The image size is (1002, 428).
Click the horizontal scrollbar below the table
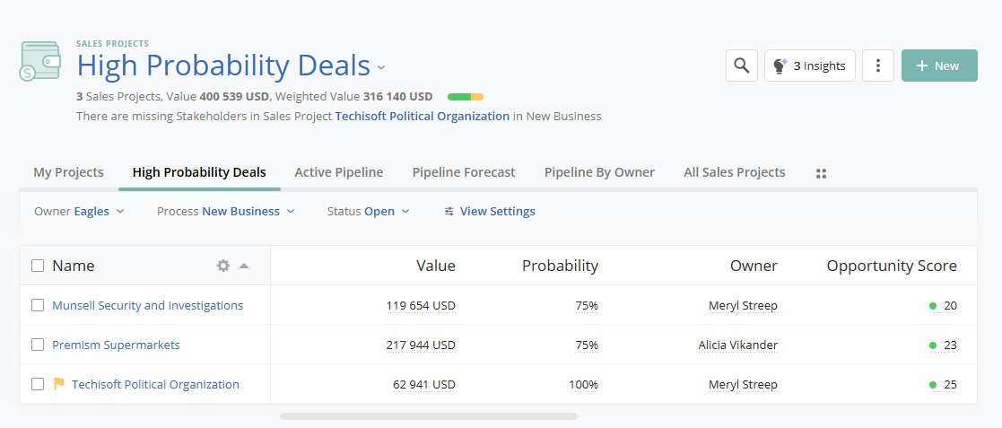(x=429, y=416)
